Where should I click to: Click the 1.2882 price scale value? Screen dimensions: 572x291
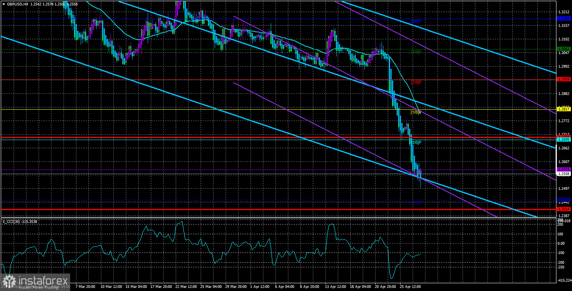563,93
